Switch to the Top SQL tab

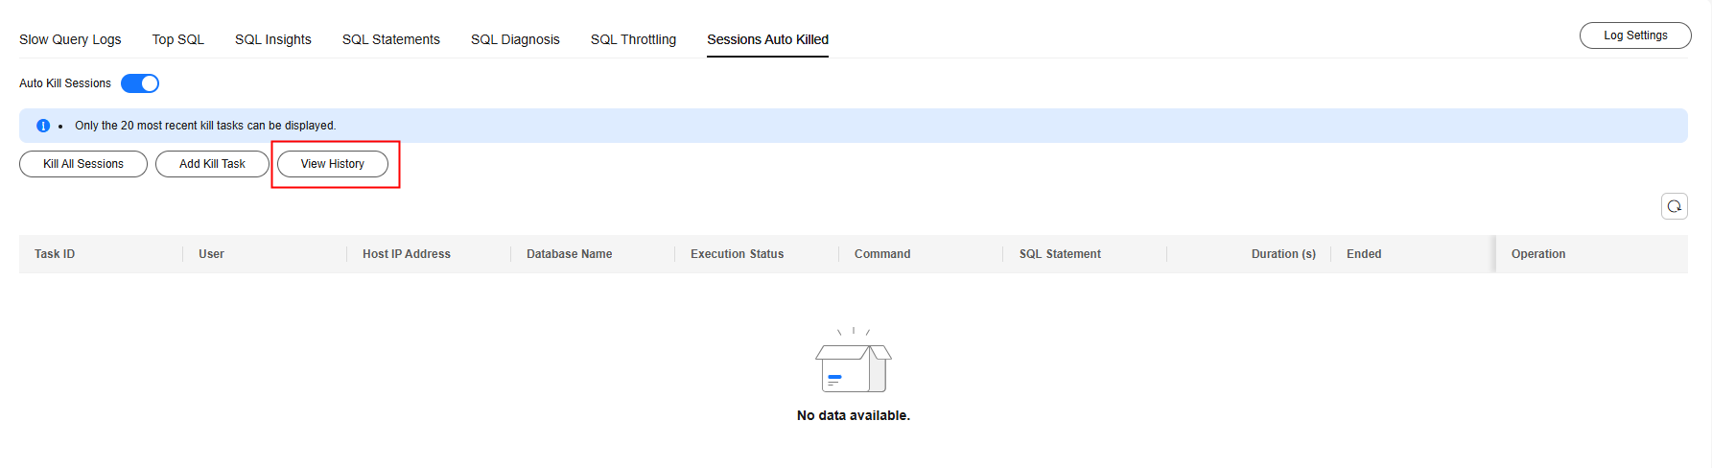coord(177,39)
